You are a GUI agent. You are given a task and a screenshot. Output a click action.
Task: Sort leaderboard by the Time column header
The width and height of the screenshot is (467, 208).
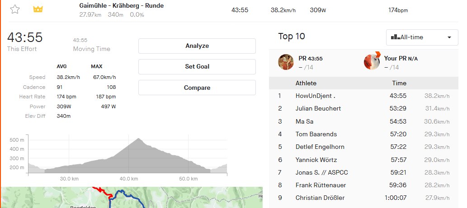(399, 83)
